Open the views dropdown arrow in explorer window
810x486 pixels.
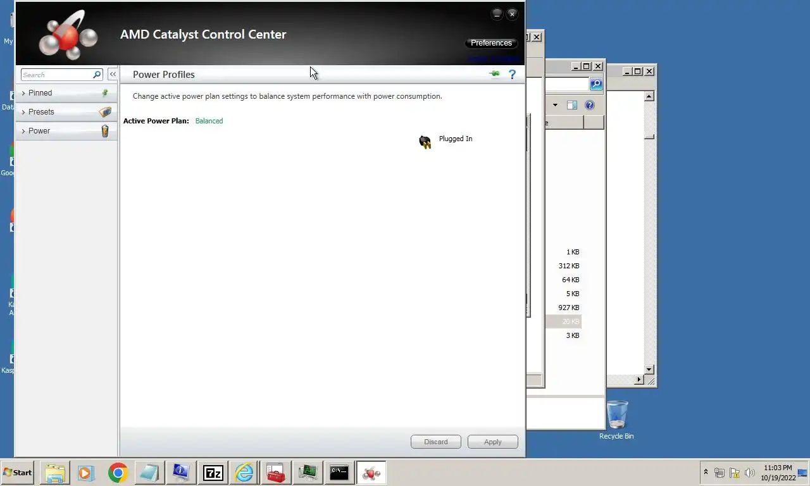pyautogui.click(x=556, y=105)
